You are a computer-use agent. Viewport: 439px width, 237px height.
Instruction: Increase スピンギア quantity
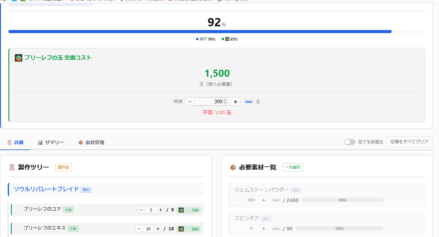tap(264, 229)
